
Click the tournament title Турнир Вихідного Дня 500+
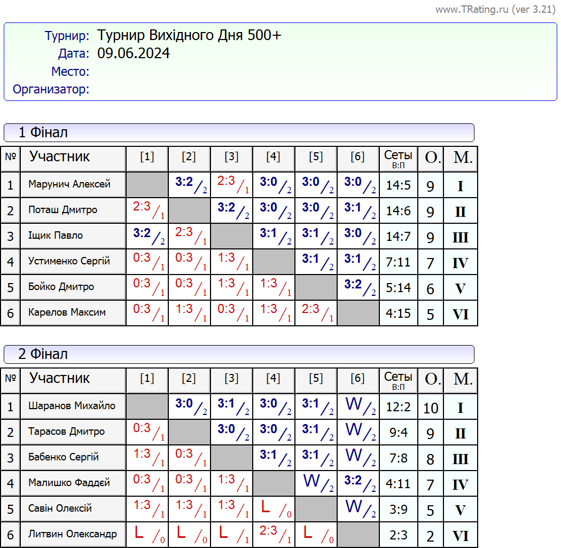189,36
